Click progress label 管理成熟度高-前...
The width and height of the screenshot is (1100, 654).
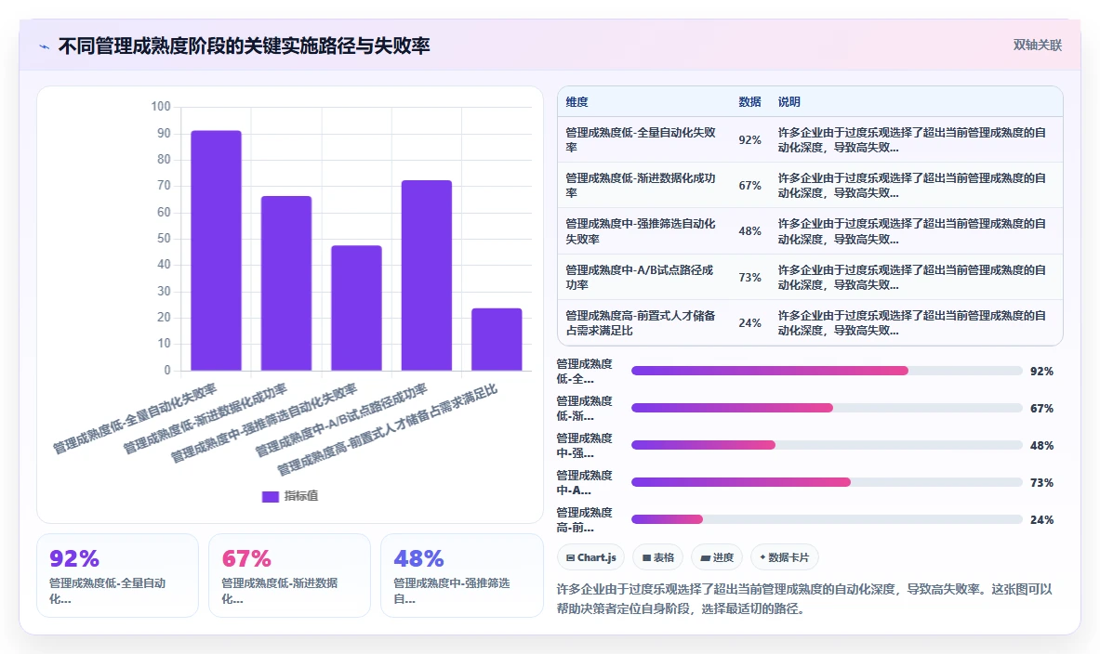click(x=584, y=519)
